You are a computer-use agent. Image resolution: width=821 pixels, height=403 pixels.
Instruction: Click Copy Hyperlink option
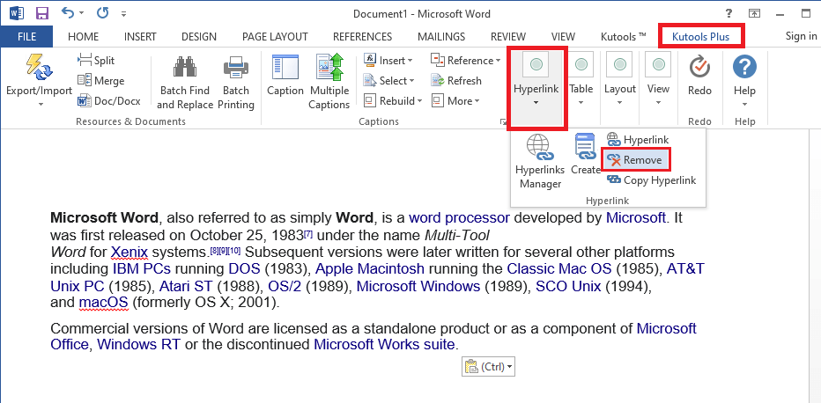click(x=651, y=180)
